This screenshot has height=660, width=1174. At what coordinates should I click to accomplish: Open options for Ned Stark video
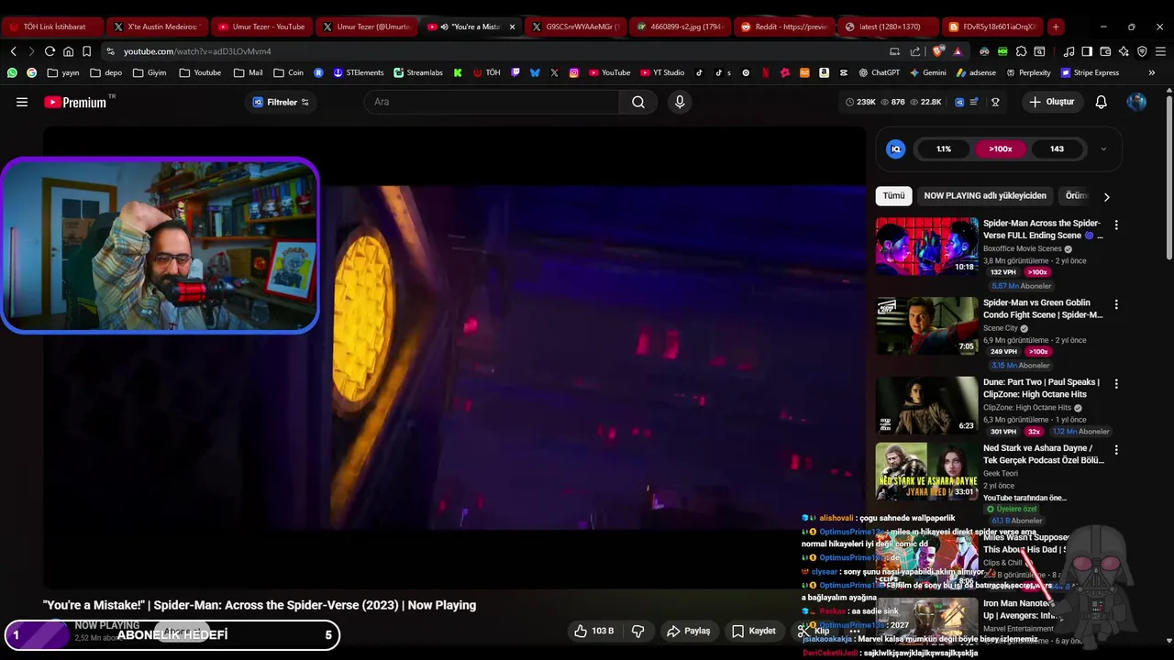[1116, 450]
